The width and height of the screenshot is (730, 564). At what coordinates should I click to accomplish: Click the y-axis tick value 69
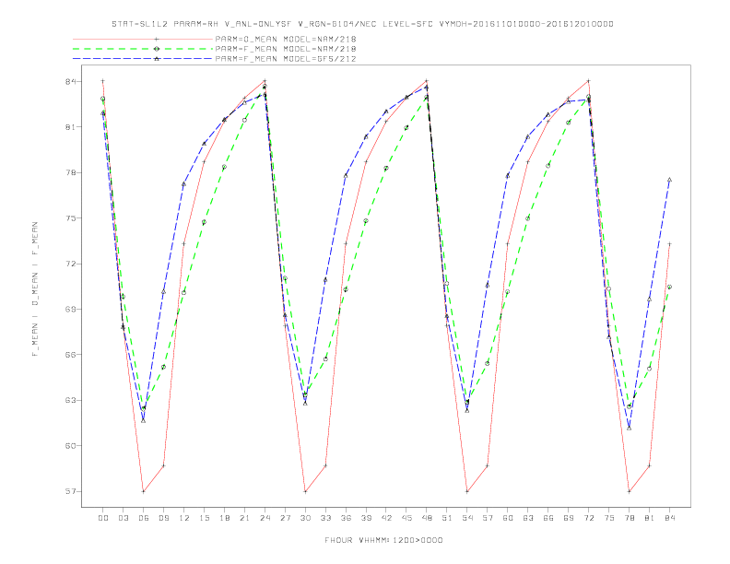coord(70,309)
